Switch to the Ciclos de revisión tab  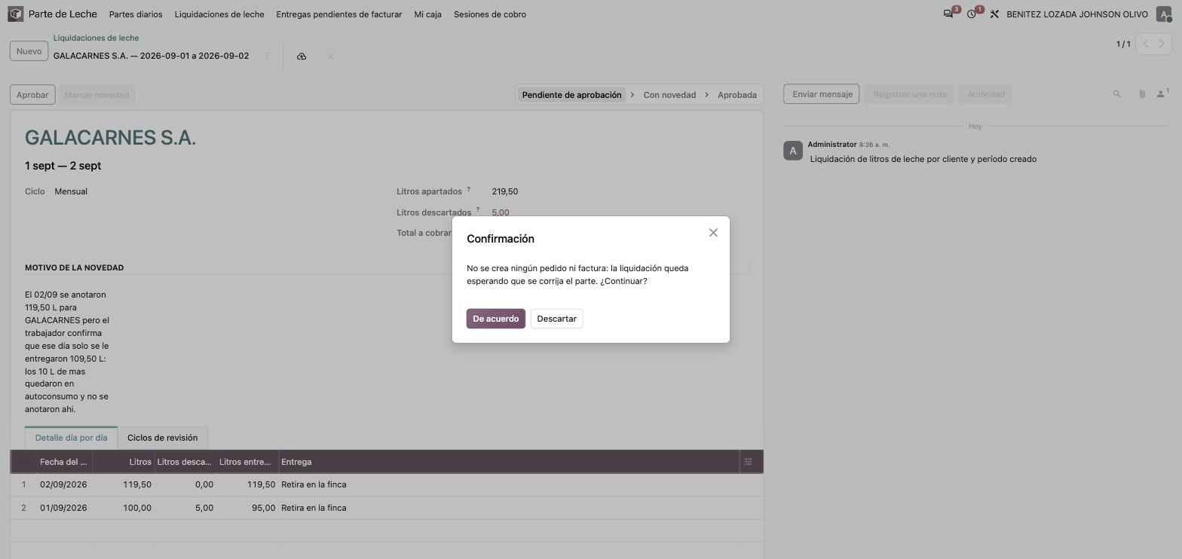click(x=162, y=438)
